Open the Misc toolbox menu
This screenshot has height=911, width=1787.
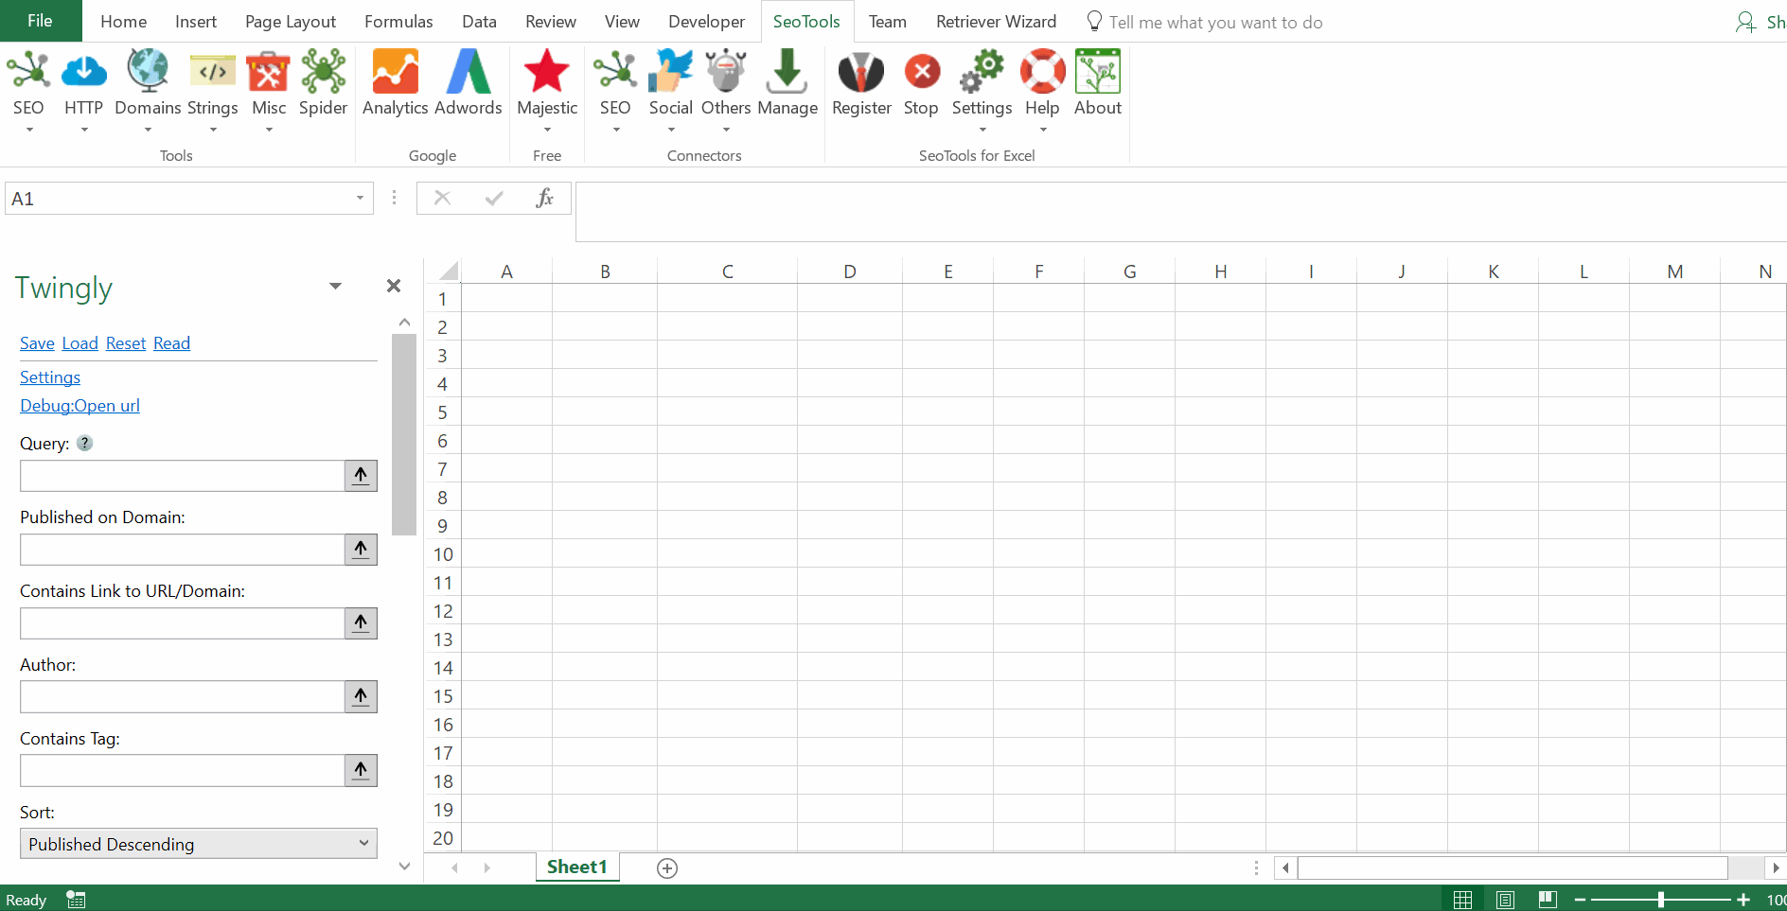269,90
